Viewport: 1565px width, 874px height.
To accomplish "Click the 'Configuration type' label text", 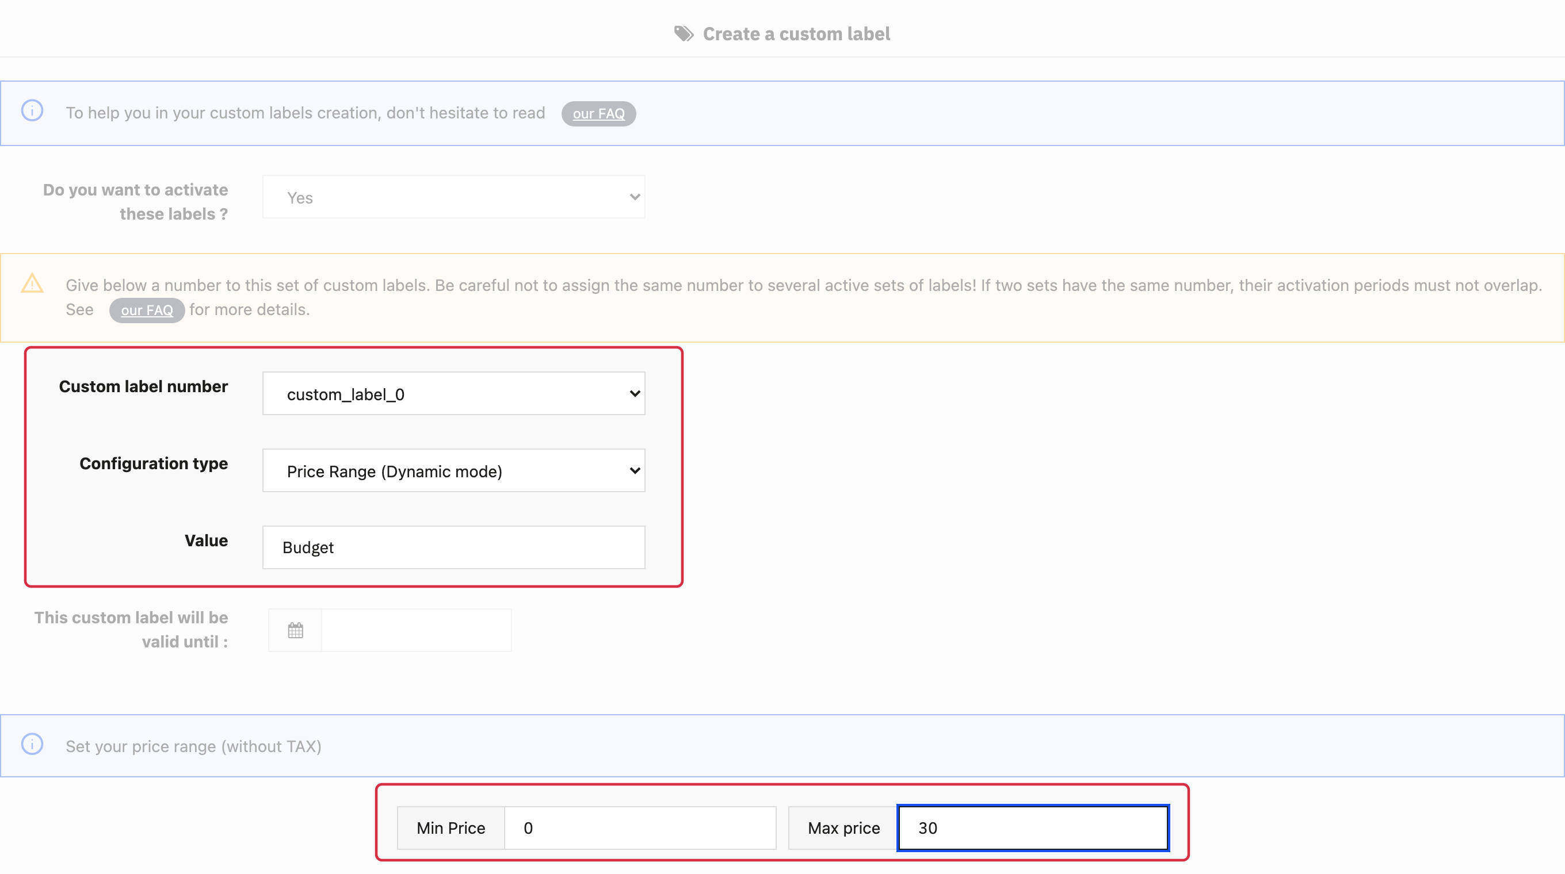I will pos(154,463).
